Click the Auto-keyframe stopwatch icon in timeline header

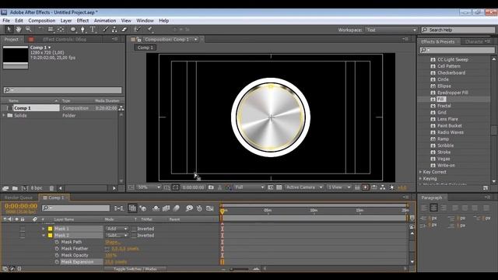pos(199,208)
